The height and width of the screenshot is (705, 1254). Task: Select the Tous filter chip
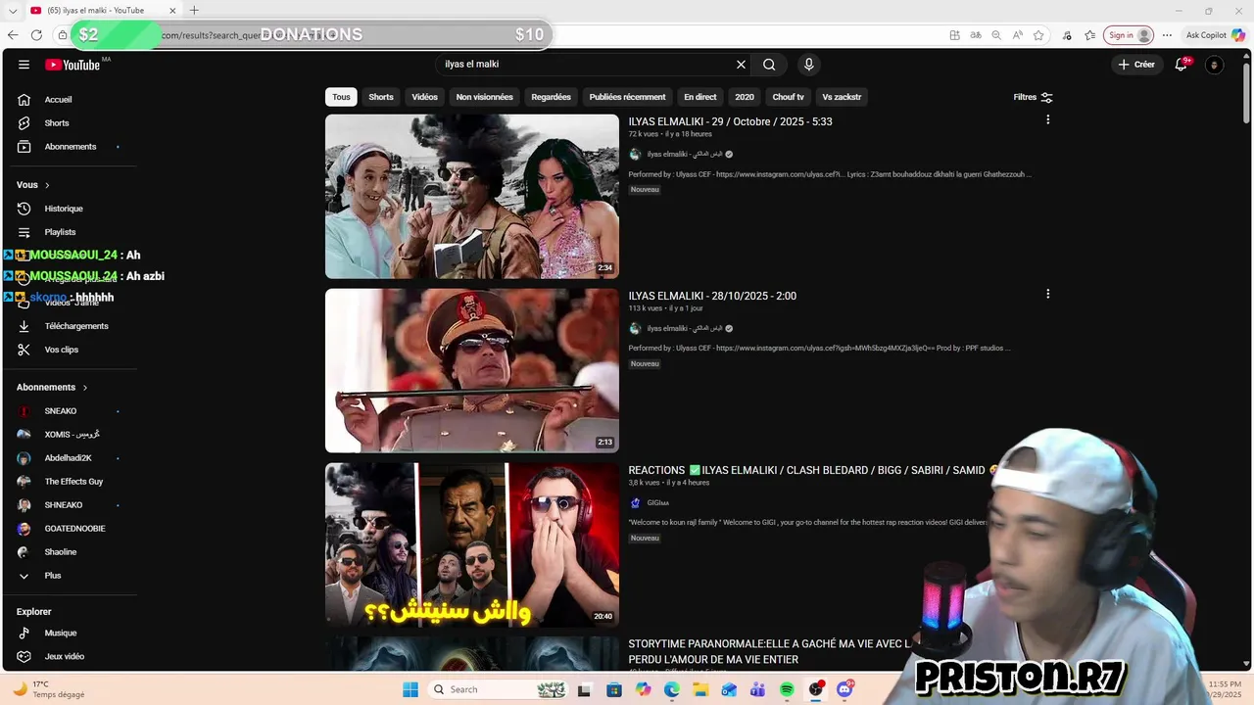341,97
